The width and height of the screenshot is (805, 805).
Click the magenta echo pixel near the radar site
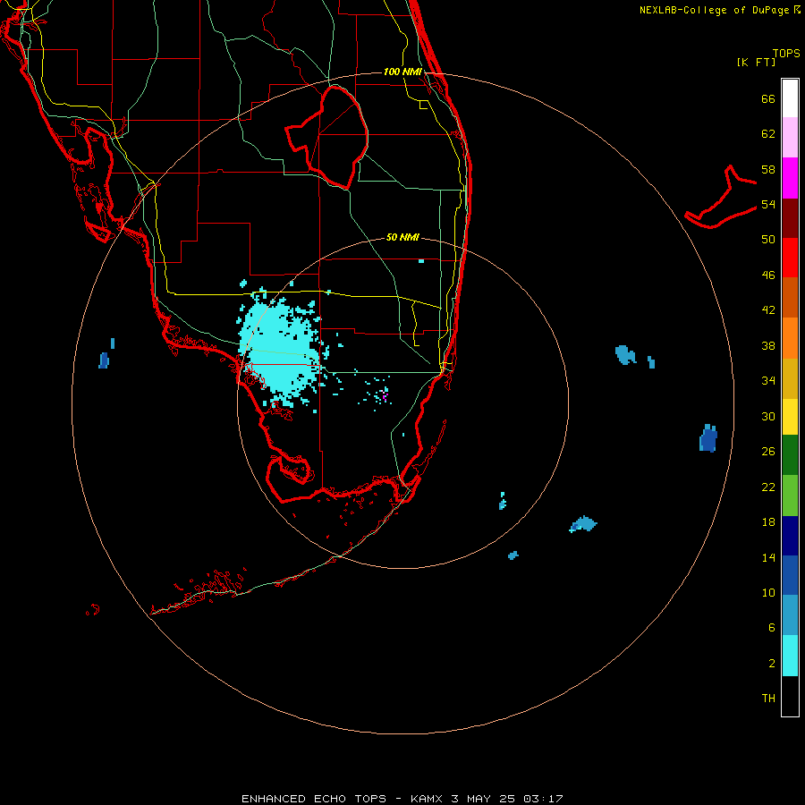click(x=385, y=397)
